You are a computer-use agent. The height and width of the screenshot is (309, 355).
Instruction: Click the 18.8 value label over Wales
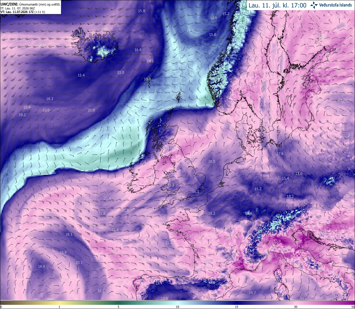[171, 185]
